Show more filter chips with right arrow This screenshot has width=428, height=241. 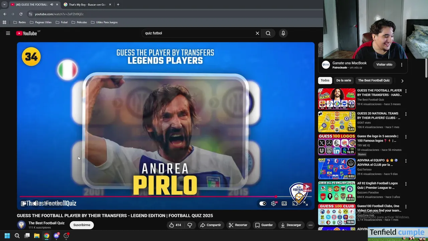(402, 81)
